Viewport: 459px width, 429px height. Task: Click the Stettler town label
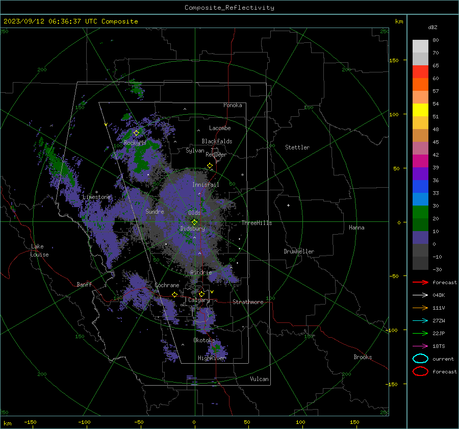(x=297, y=147)
